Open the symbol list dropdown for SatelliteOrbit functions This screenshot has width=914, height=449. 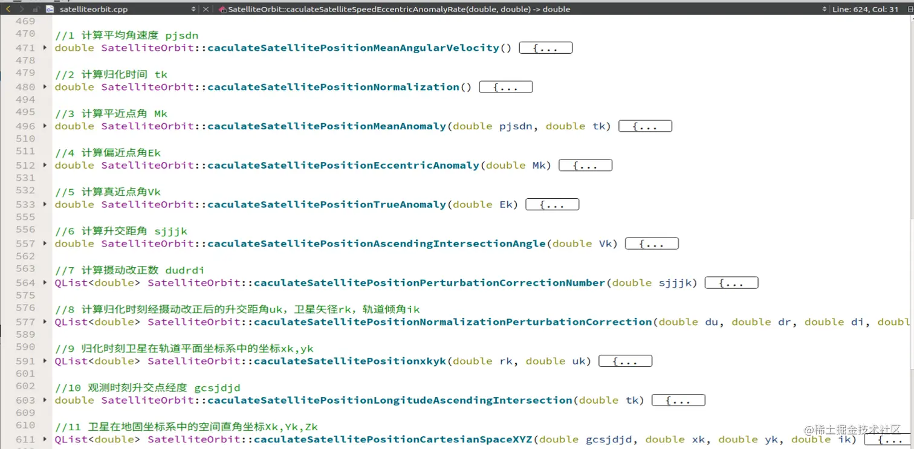click(825, 9)
